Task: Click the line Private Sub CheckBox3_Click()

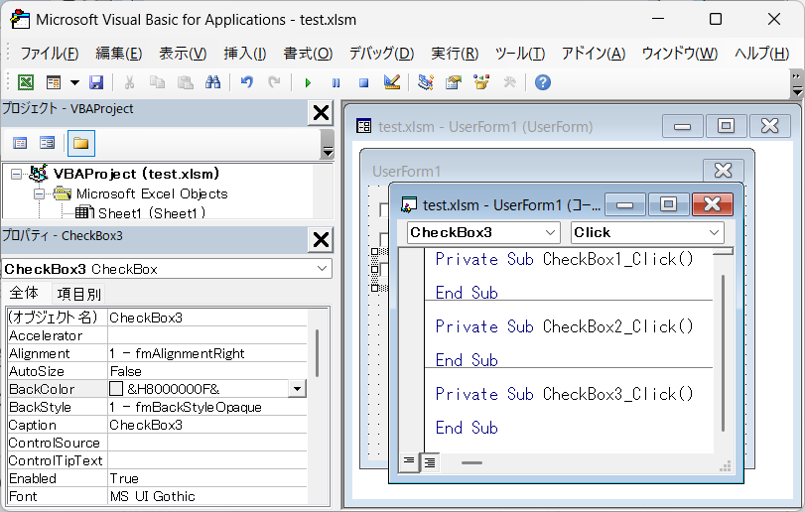Action: click(564, 394)
